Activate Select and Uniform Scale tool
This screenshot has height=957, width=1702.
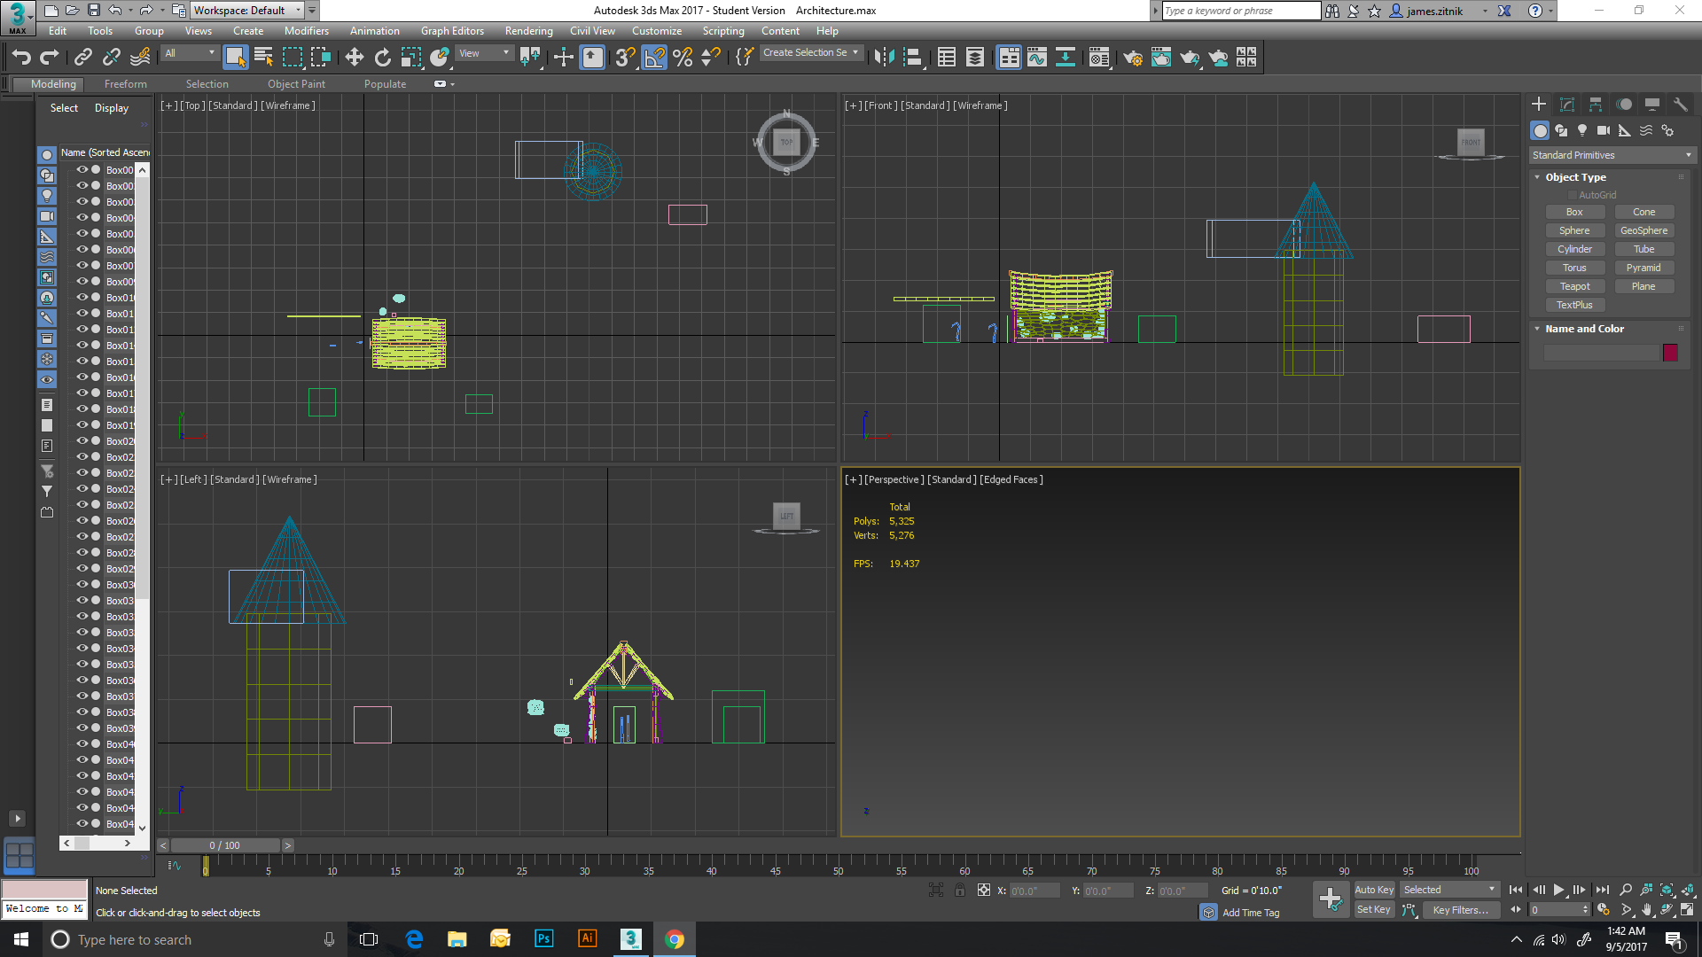[x=411, y=58]
